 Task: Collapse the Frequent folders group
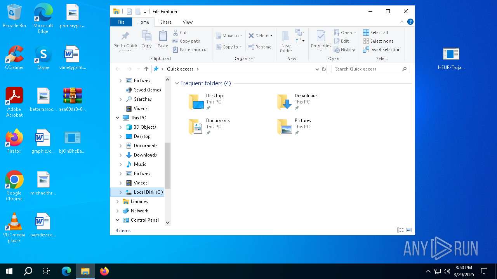point(177,83)
